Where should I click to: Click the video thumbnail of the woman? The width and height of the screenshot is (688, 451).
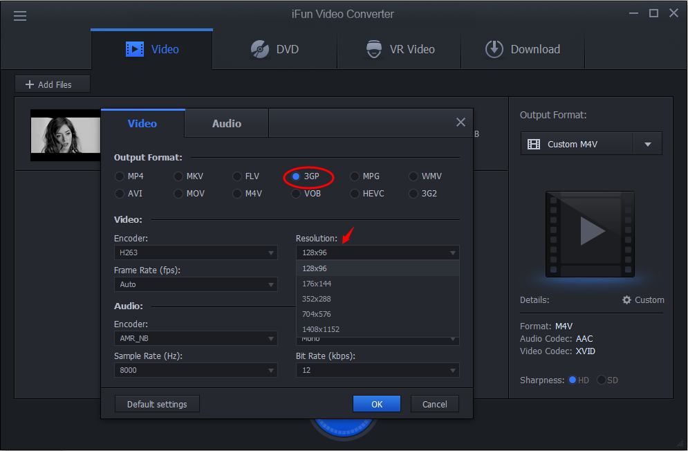coord(66,135)
